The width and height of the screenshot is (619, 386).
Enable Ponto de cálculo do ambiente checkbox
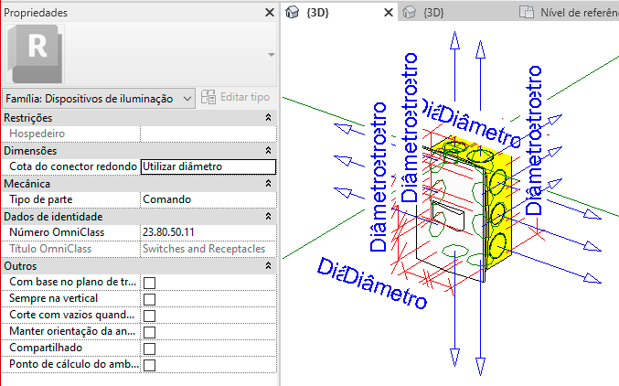click(x=149, y=365)
